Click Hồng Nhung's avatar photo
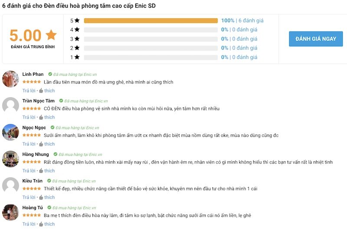This screenshot has width=347, height=236. [x=10, y=159]
